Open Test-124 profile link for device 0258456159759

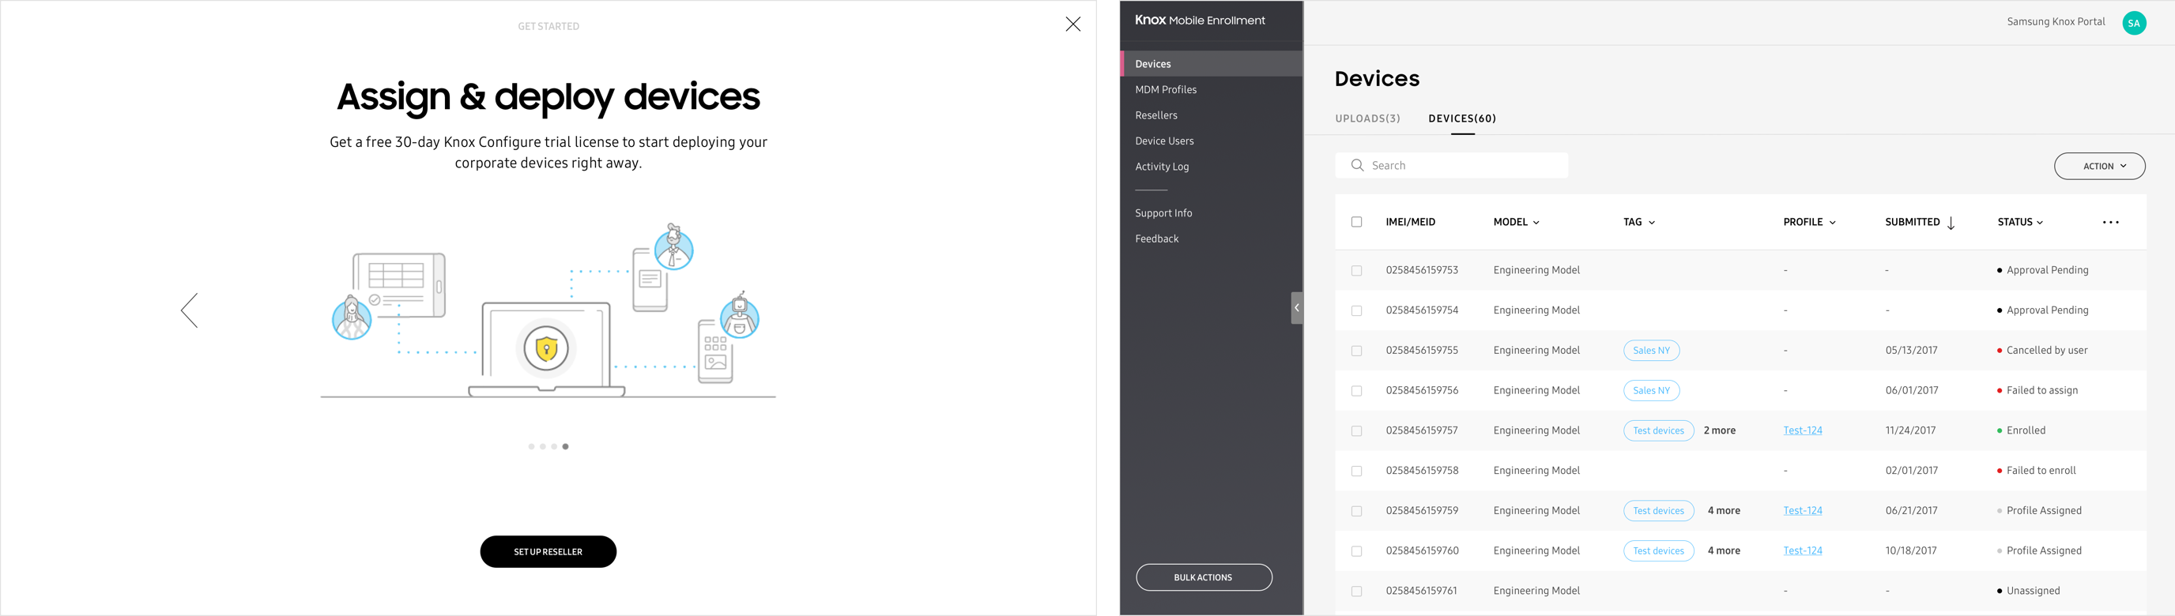[x=1802, y=510]
